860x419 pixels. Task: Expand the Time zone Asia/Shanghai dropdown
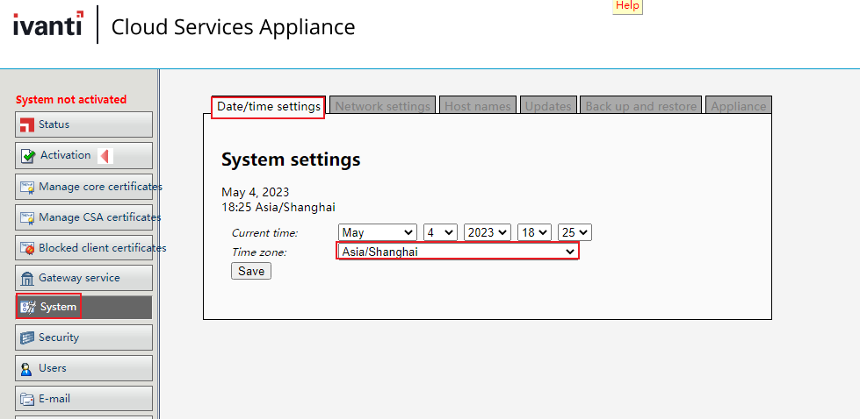(x=458, y=252)
